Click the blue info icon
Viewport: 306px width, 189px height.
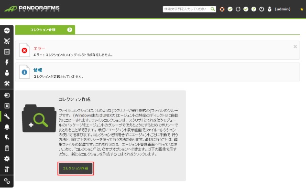[24, 72]
